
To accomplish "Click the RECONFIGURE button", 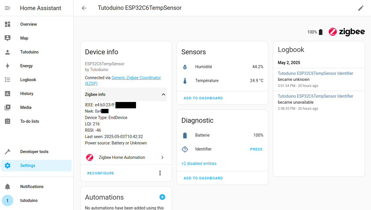I will pos(100,173).
